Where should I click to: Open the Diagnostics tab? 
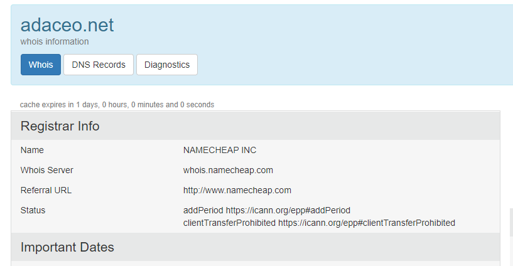167,65
